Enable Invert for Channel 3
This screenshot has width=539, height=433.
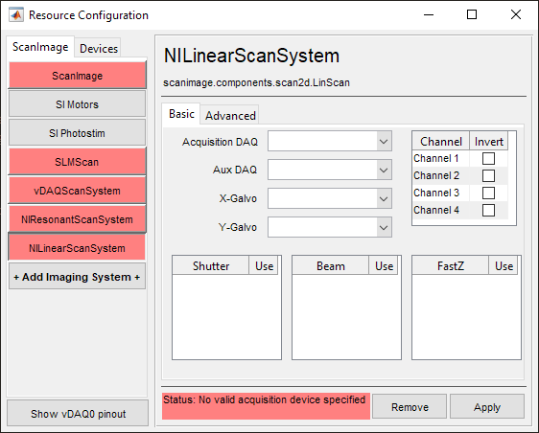(x=488, y=193)
